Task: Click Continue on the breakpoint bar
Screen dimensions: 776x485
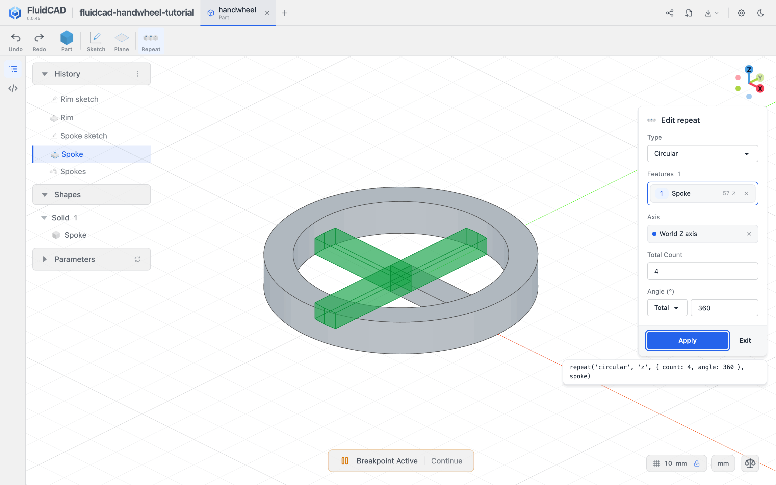Action: point(447,461)
